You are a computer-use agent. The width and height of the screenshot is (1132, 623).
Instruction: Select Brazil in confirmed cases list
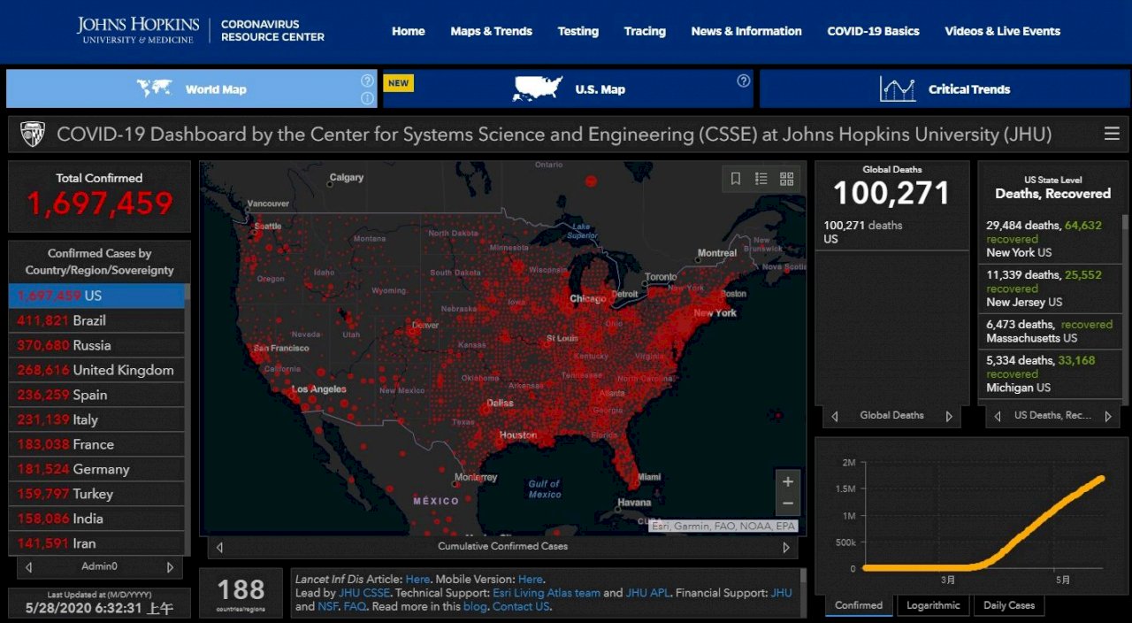pyautogui.click(x=96, y=320)
